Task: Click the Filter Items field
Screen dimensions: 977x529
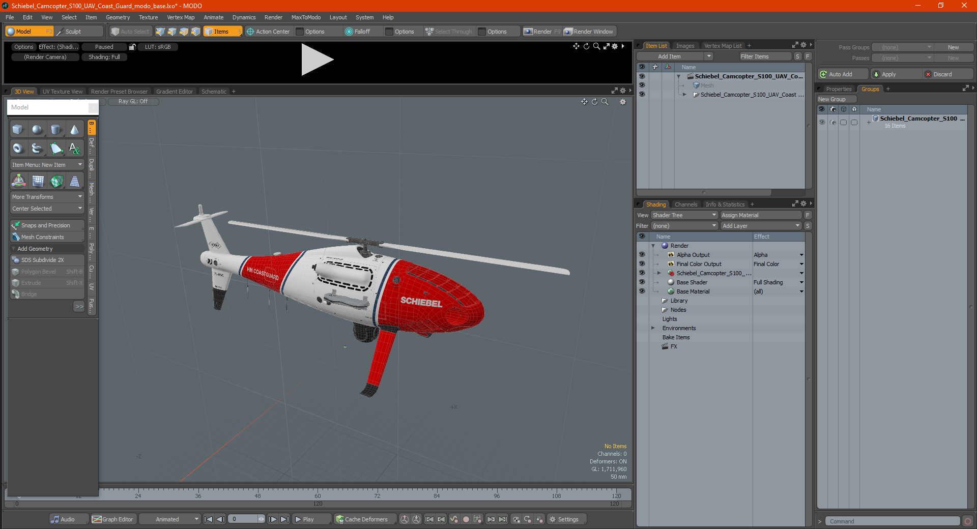Action: pos(765,56)
